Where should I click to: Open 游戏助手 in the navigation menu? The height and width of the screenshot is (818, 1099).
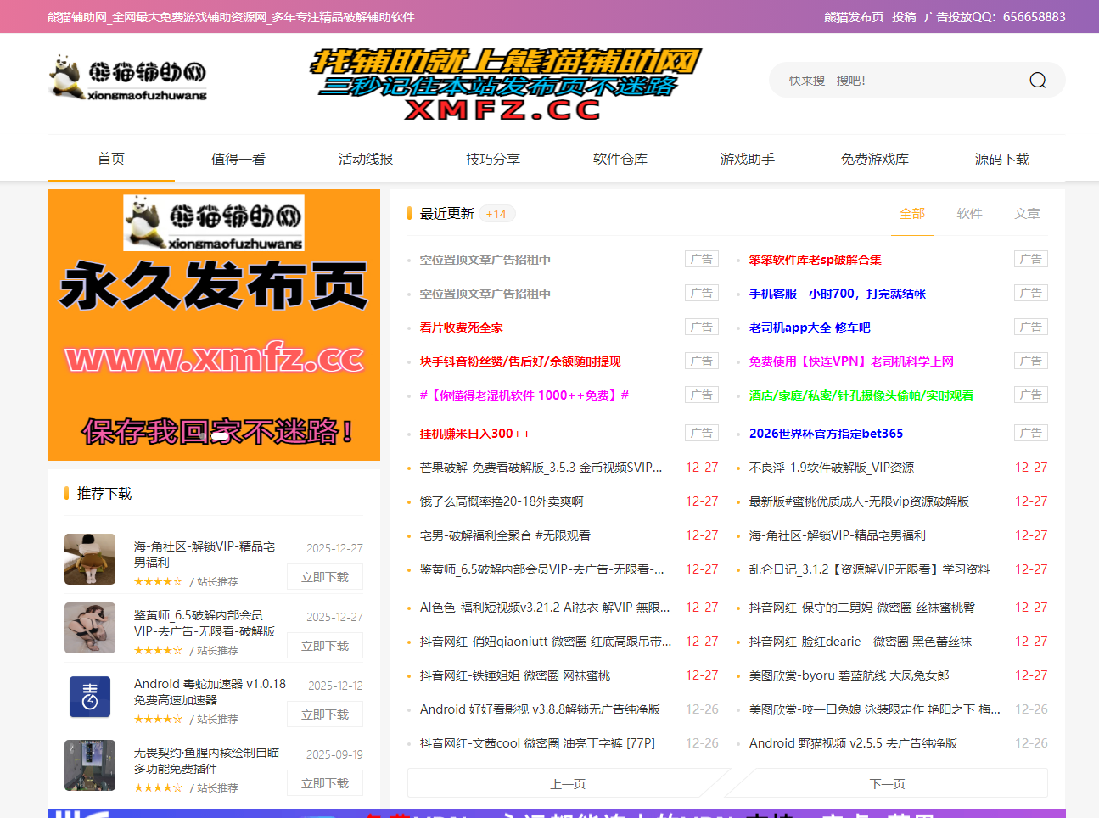(748, 158)
